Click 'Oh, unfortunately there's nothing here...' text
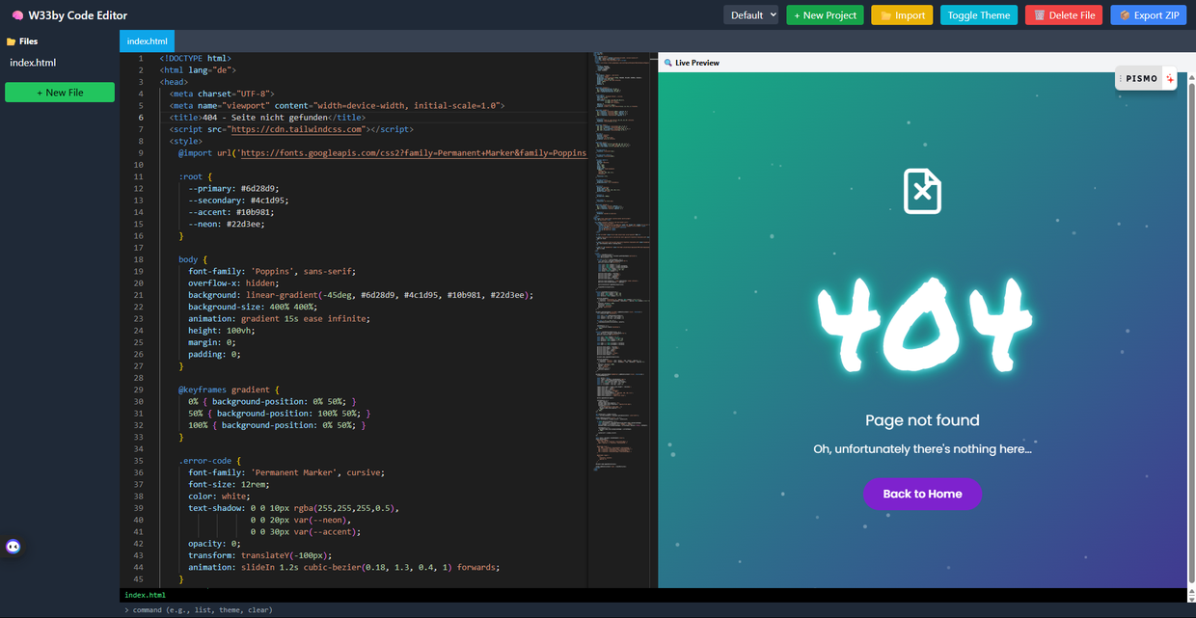This screenshot has height=618, width=1196. (x=922, y=449)
